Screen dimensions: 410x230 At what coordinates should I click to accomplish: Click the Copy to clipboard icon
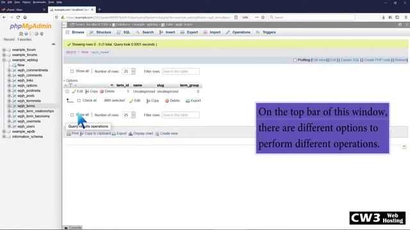pos(82,134)
